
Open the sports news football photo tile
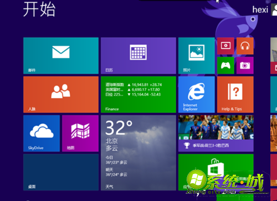[216, 133]
